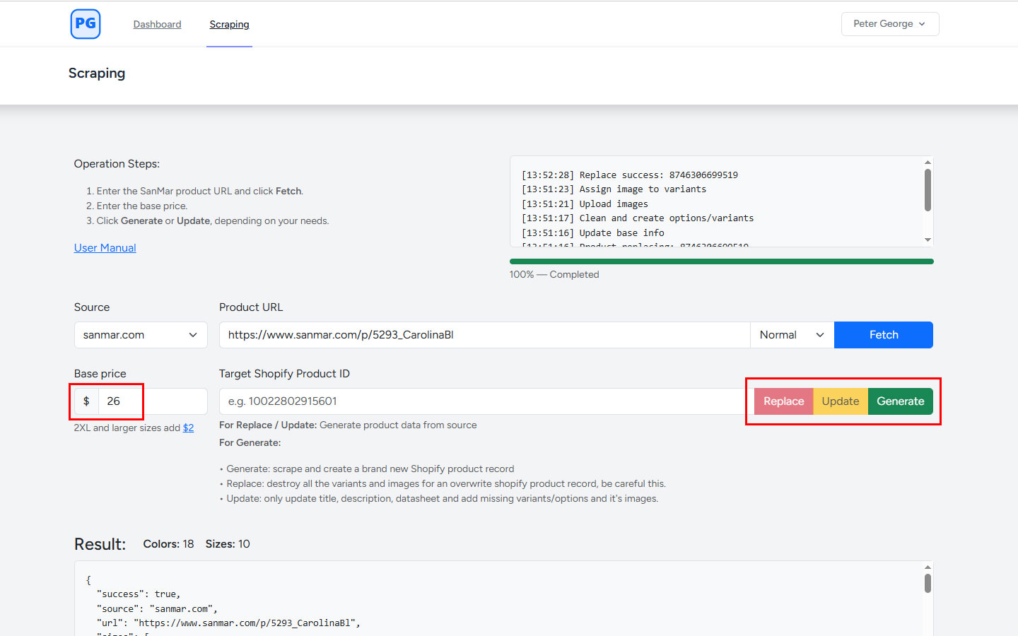The image size is (1018, 636).
Task: Expand the Normal mode dropdown
Action: point(792,335)
